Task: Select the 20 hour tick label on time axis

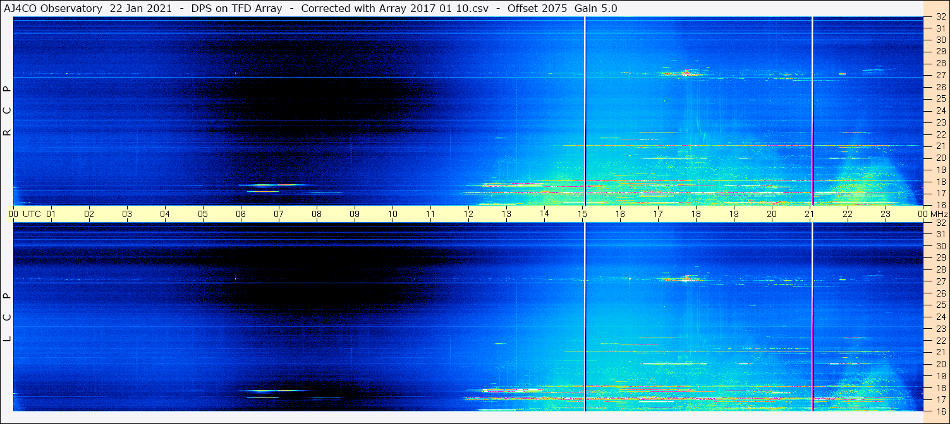Action: (772, 214)
